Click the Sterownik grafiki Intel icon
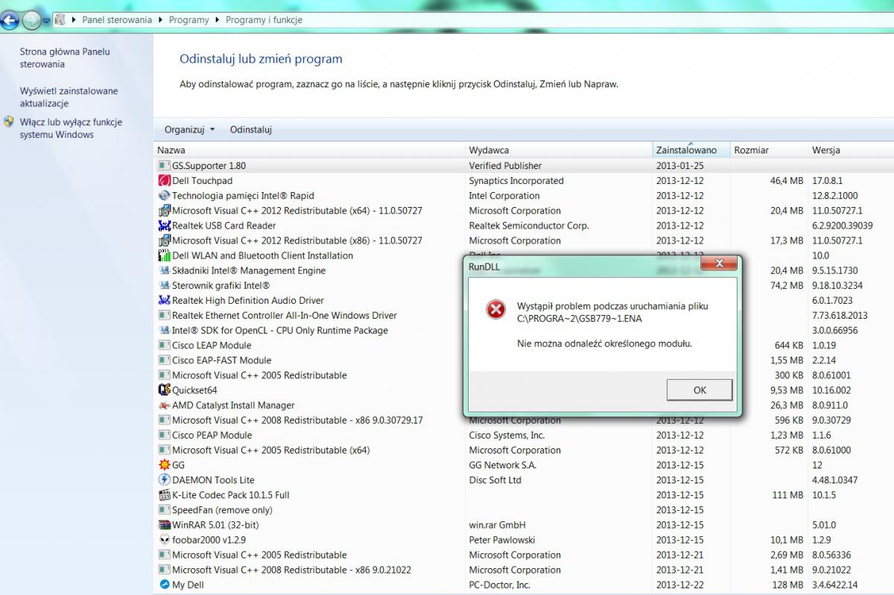This screenshot has width=894, height=595. tap(165, 285)
